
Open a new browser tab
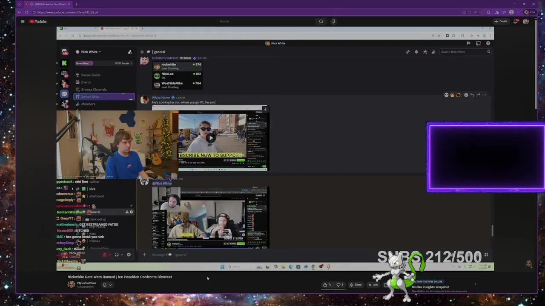tap(77, 4)
